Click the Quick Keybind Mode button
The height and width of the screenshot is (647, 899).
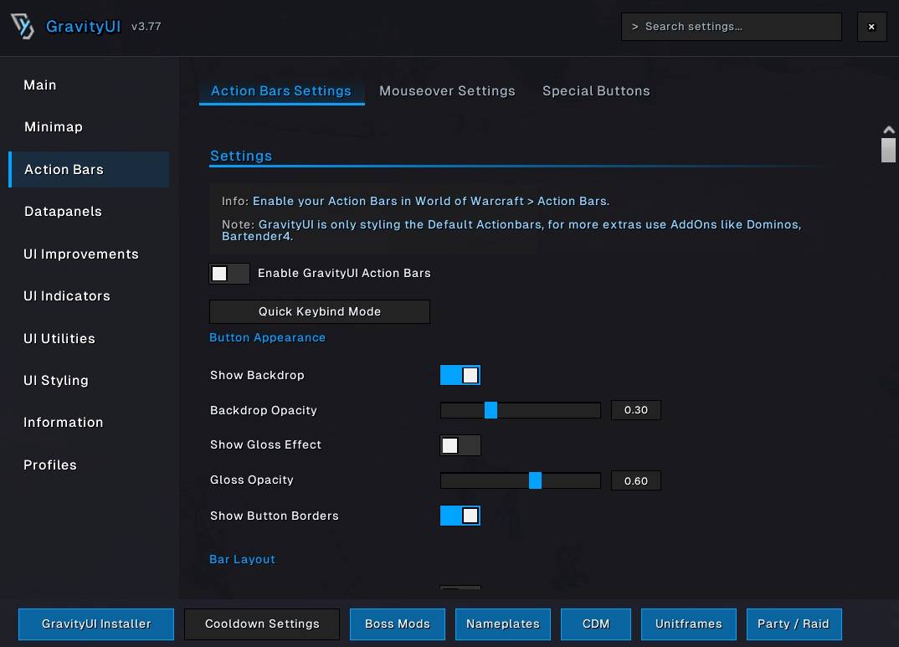coord(320,311)
